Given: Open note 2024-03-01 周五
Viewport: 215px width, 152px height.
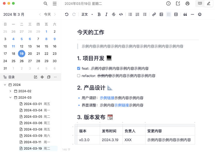Looking at the screenshot, I should pyautogui.click(x=35, y=104).
